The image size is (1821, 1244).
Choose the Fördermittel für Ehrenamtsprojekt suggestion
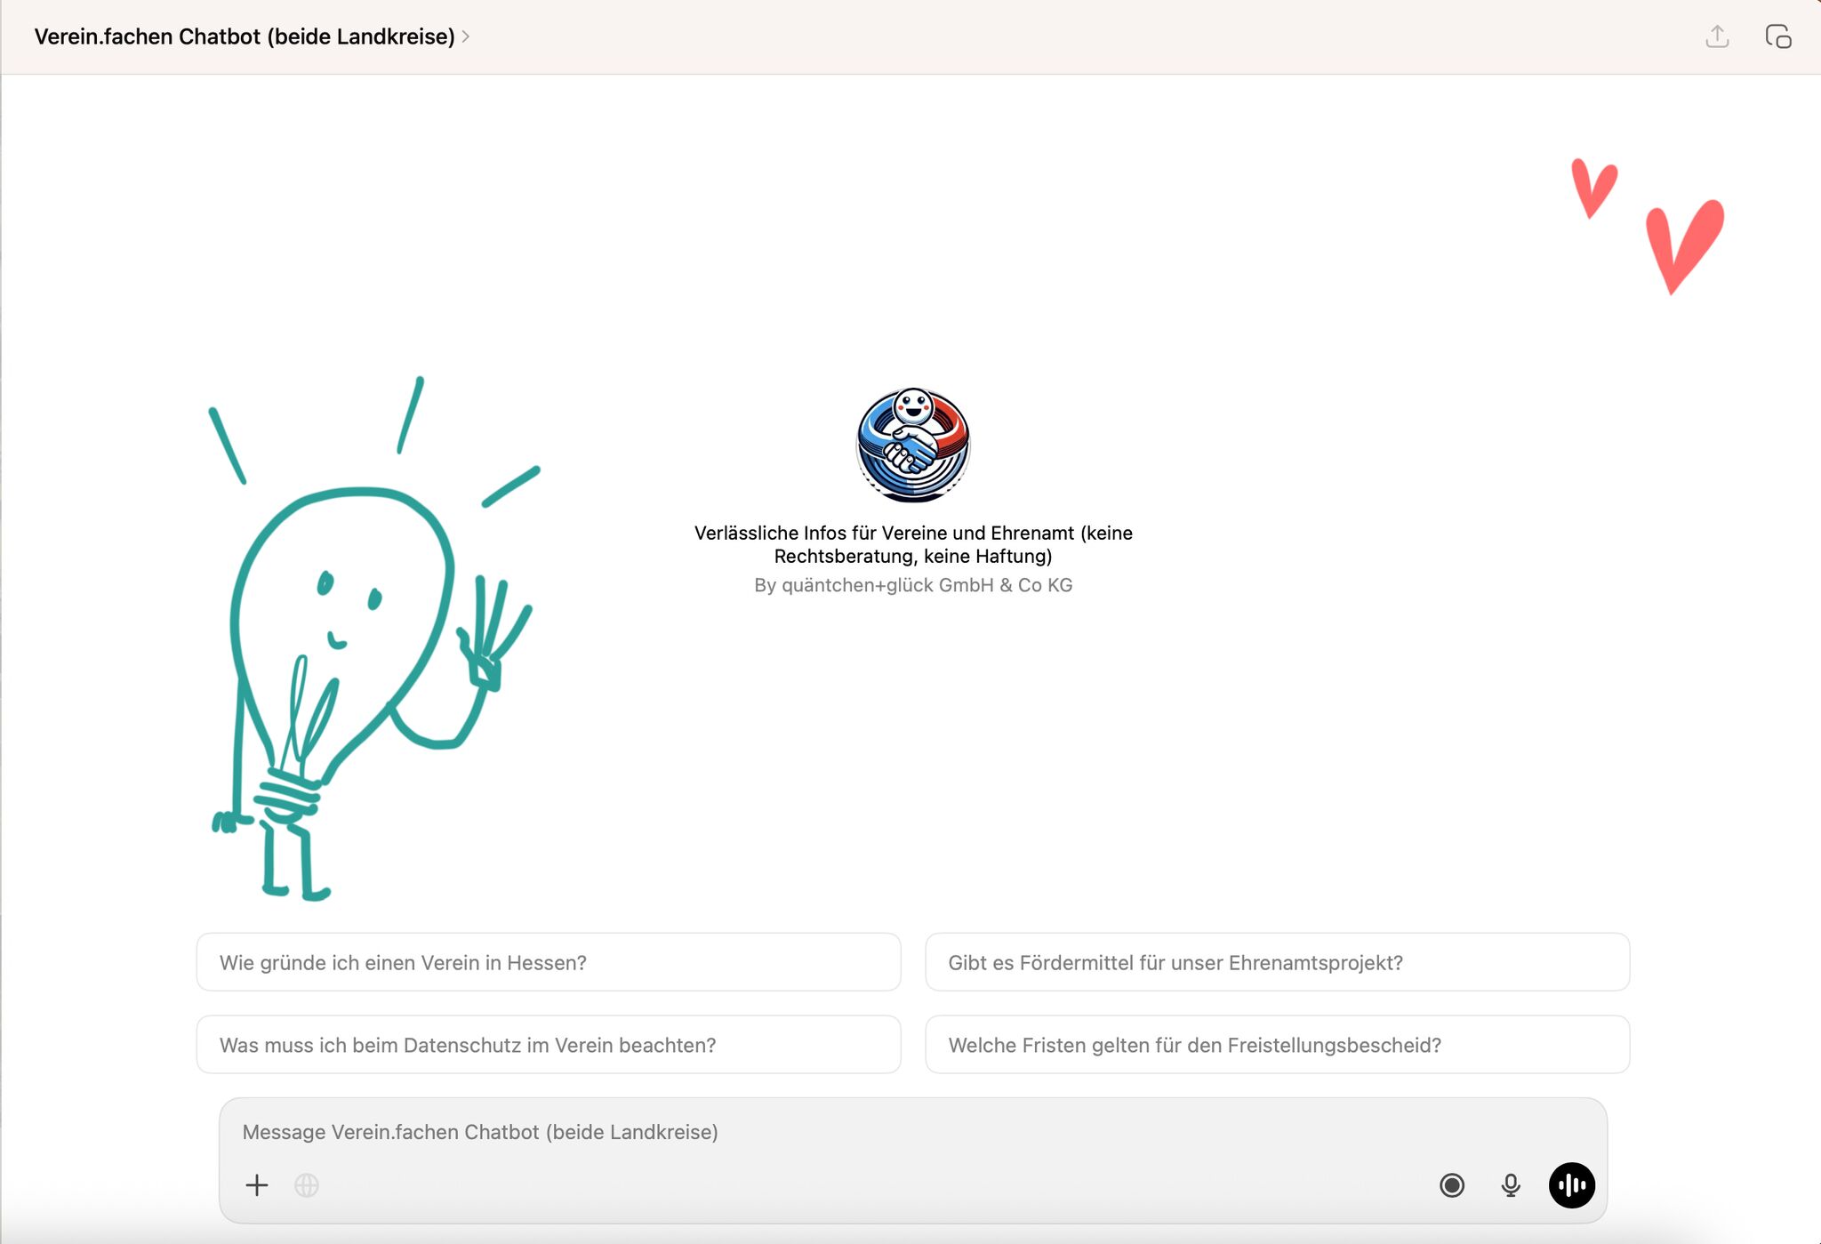coord(1277,962)
